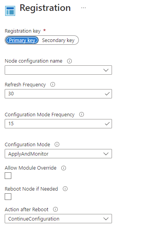The image size is (151, 233).
Task: Click the Refresh Frequency field showing 30
Action: tap(58, 94)
